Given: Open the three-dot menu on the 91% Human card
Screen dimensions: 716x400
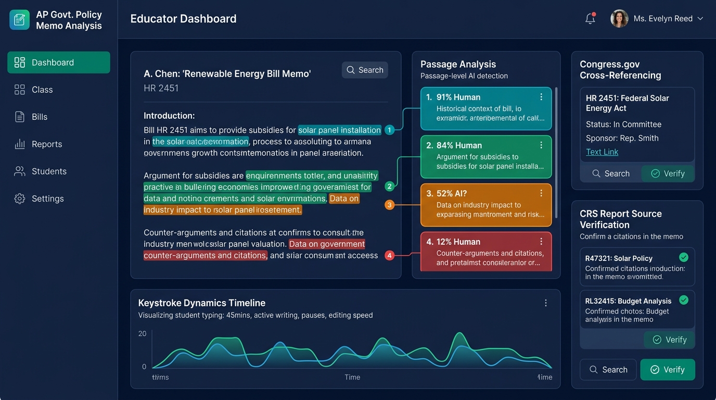Looking at the screenshot, I should (541, 97).
